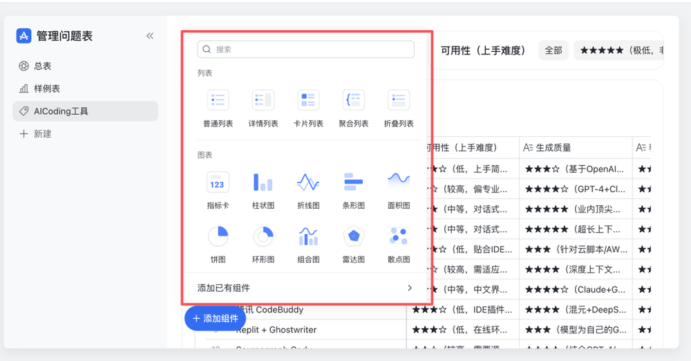Image resolution: width=691 pixels, height=361 pixels.
Task: Add a 面积图 area chart
Action: (x=399, y=183)
